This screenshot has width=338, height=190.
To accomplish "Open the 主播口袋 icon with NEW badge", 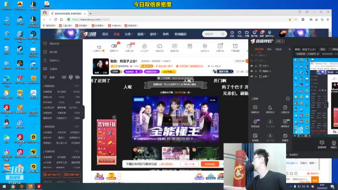I will coord(129,46).
